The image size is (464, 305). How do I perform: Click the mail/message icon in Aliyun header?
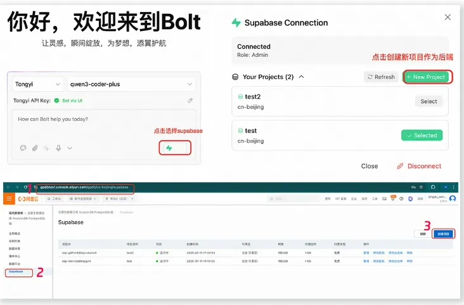[x=384, y=199]
